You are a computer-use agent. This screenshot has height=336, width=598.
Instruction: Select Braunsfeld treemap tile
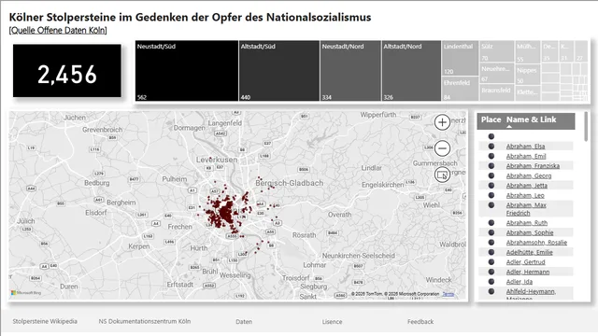(497, 92)
